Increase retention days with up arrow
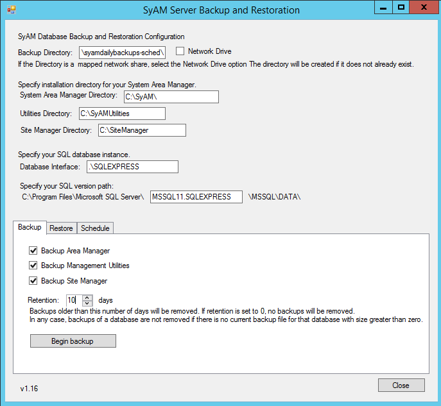The height and width of the screenshot is (406, 441). tap(87, 297)
